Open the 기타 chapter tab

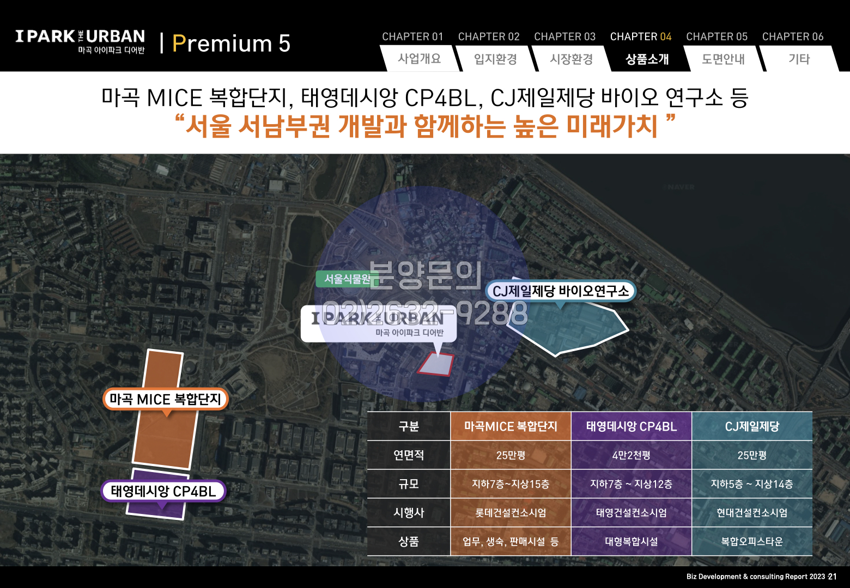pos(799,59)
